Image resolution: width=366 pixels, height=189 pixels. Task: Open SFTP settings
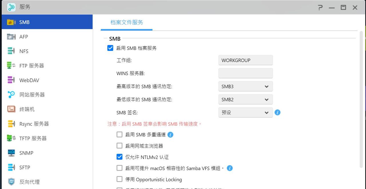(47, 167)
